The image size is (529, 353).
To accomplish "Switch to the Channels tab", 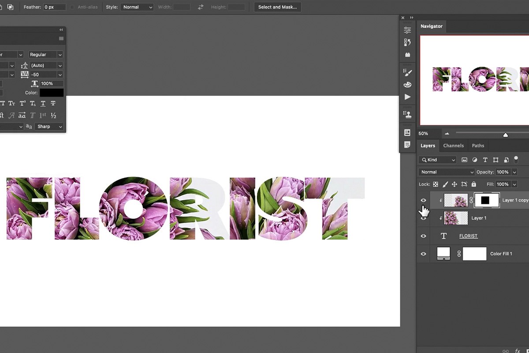I will [453, 146].
